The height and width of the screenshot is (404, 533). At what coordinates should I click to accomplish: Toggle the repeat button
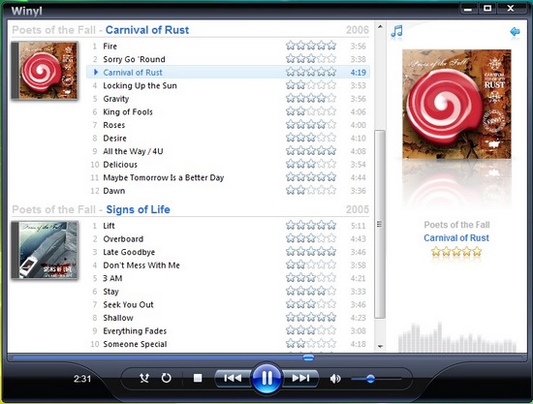(x=167, y=378)
